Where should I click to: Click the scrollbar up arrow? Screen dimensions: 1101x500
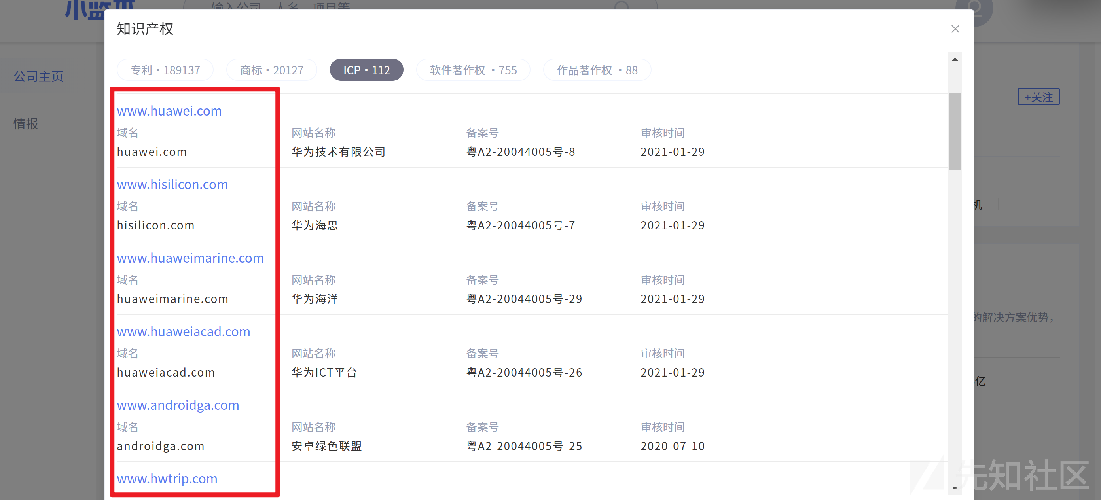coord(955,59)
